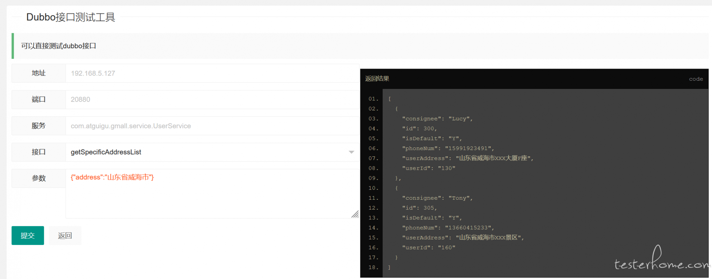
Task: Click the 'code' label in the result header
Action: (696, 79)
